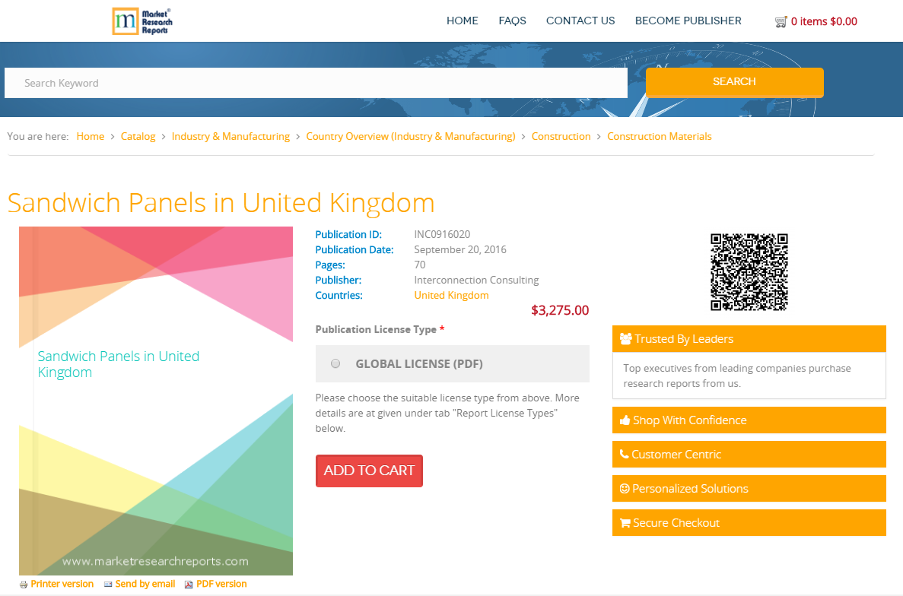Collapse the Trusted By Leaders panel

point(749,339)
